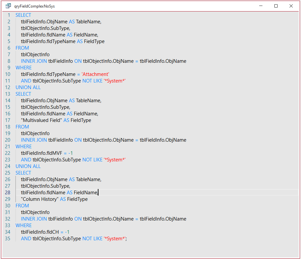Click the '*System*' string on line 11
Image resolution: width=301 pixels, height=259 pixels.
(115, 81)
